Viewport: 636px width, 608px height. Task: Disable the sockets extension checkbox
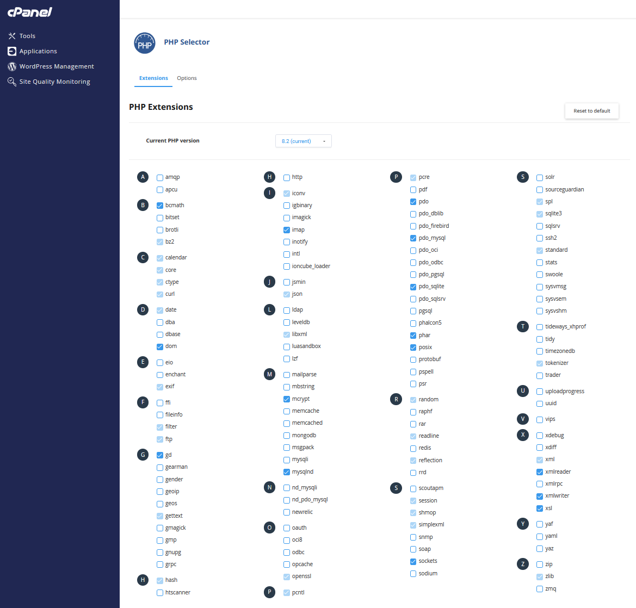(413, 561)
